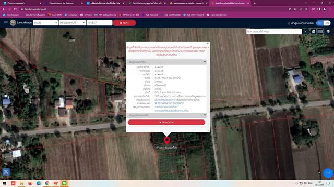This screenshot has width=334, height=187.
Task: Open the measurement grid tool icon
Action: (x=320, y=31)
